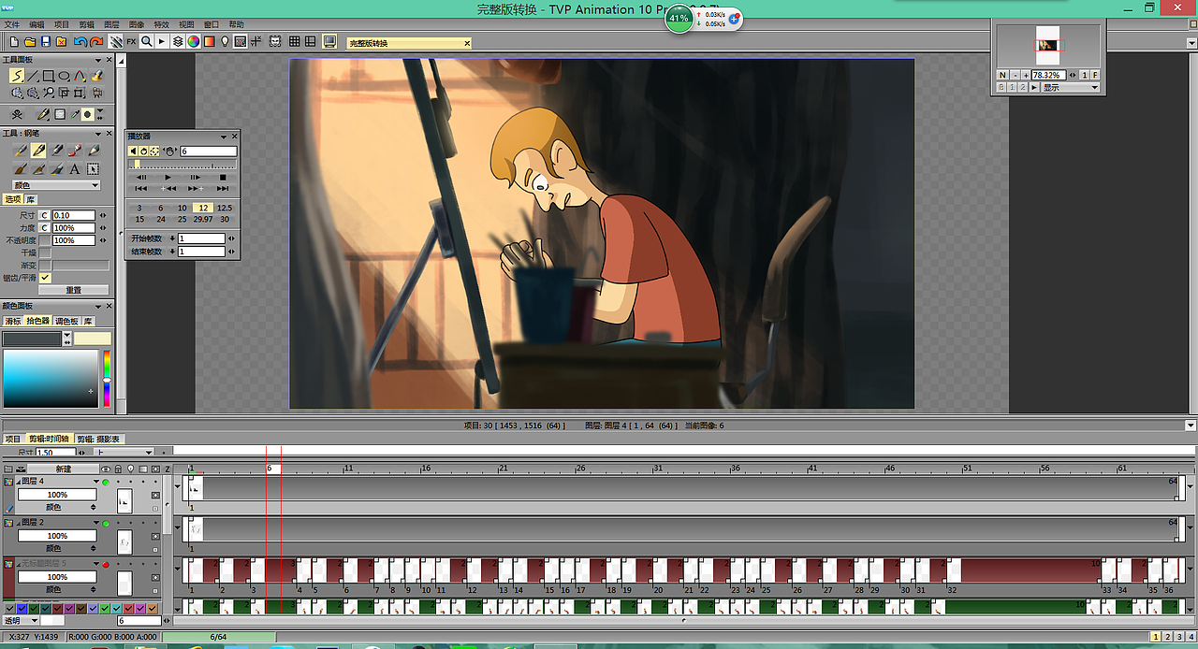Screen dimensions: 1198x649
Task: Click the hue rainbow slider strip
Action: click(107, 378)
